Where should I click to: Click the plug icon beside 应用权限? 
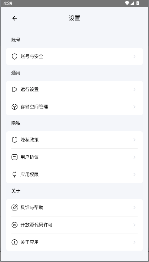click(14, 174)
